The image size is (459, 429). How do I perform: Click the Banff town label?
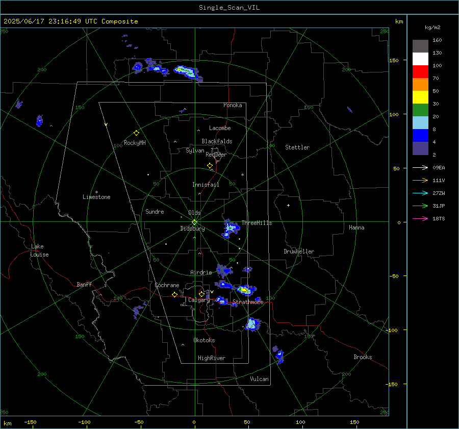tap(84, 284)
